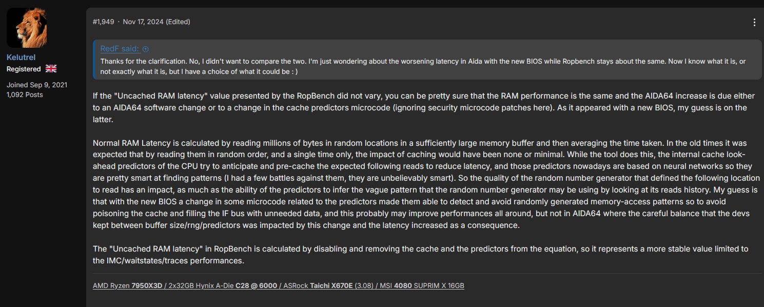
Task: Click MSI 4080 SUPRIM X 16GB signature text
Action: click(422, 285)
